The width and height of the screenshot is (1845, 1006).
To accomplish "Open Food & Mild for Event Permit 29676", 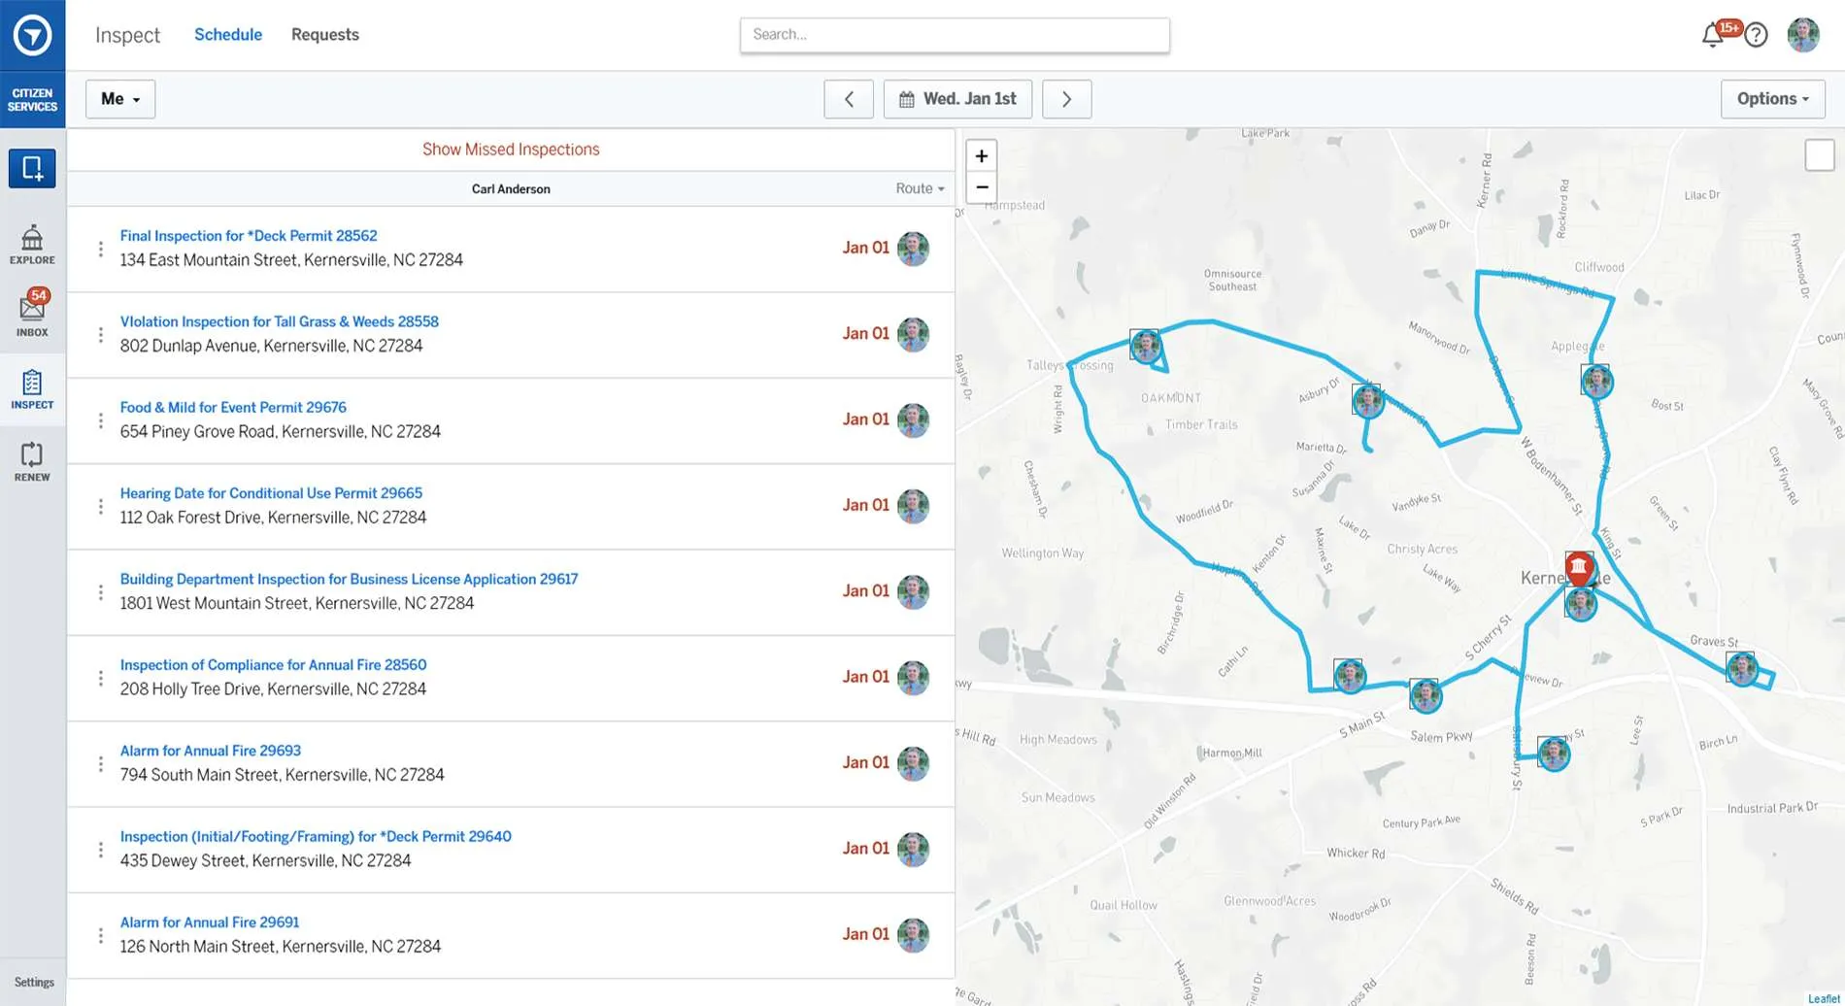I will pos(233,408).
